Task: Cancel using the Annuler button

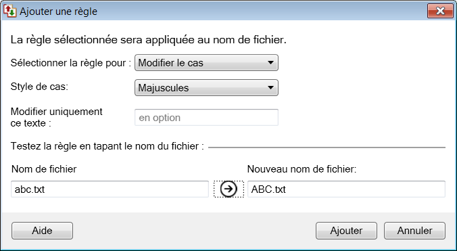Action: [x=414, y=231]
